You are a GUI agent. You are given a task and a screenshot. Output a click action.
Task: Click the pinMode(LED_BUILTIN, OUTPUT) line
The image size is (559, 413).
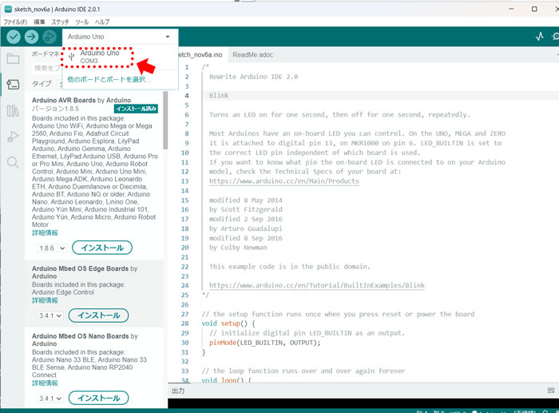264,343
